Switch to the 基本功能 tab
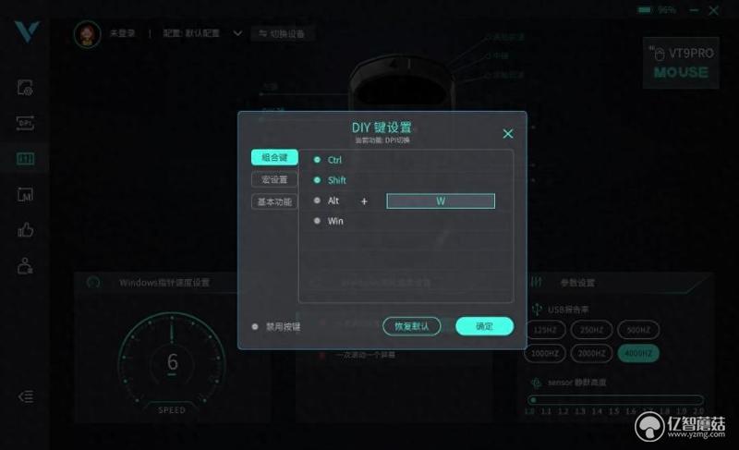Image resolution: width=739 pixels, height=450 pixels. click(274, 201)
